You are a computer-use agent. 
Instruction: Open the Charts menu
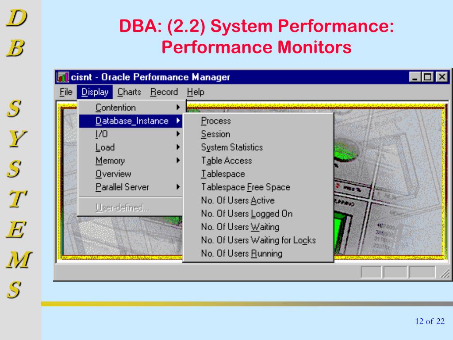129,92
